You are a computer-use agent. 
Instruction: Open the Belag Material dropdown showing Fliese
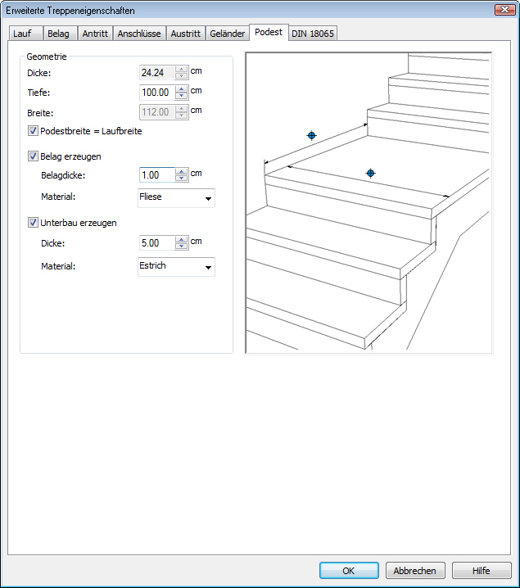pos(176,197)
